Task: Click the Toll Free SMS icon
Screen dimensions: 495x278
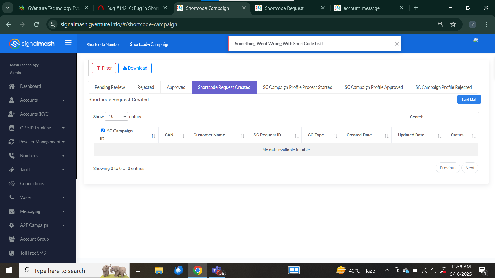Action: (12, 253)
